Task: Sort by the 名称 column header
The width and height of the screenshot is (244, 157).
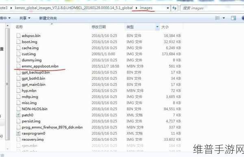Action: click(19, 27)
